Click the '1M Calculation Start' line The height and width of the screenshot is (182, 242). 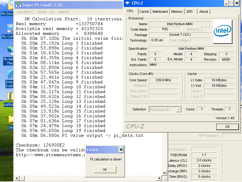(x=73, y=19)
